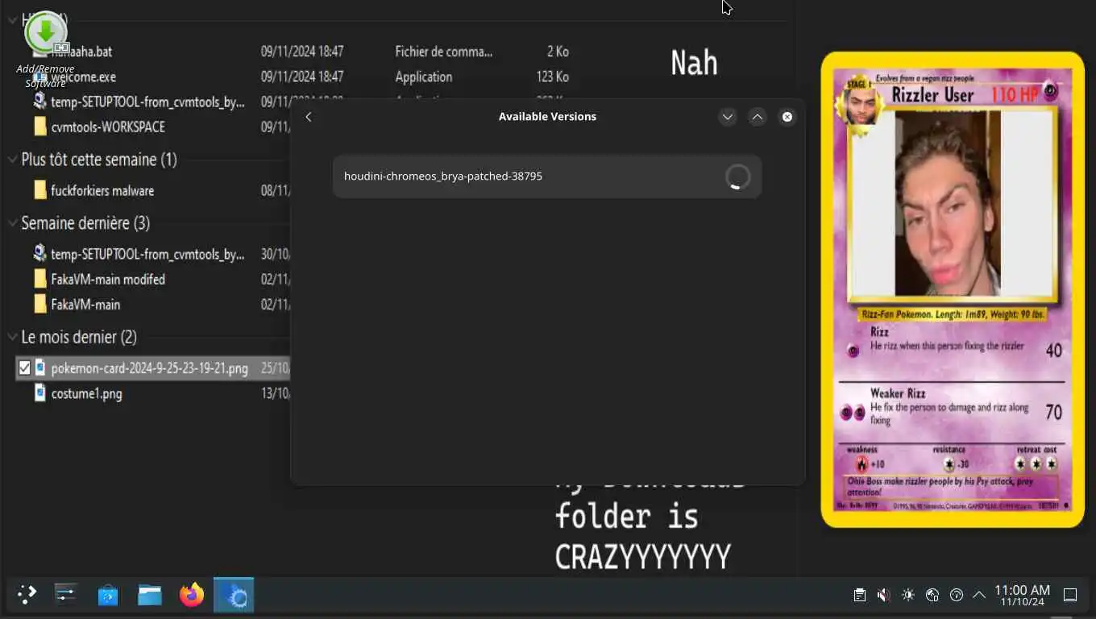Screen dimensions: 1096x619
Task: Click the Fichier de comma... type cell
Action: (x=444, y=52)
